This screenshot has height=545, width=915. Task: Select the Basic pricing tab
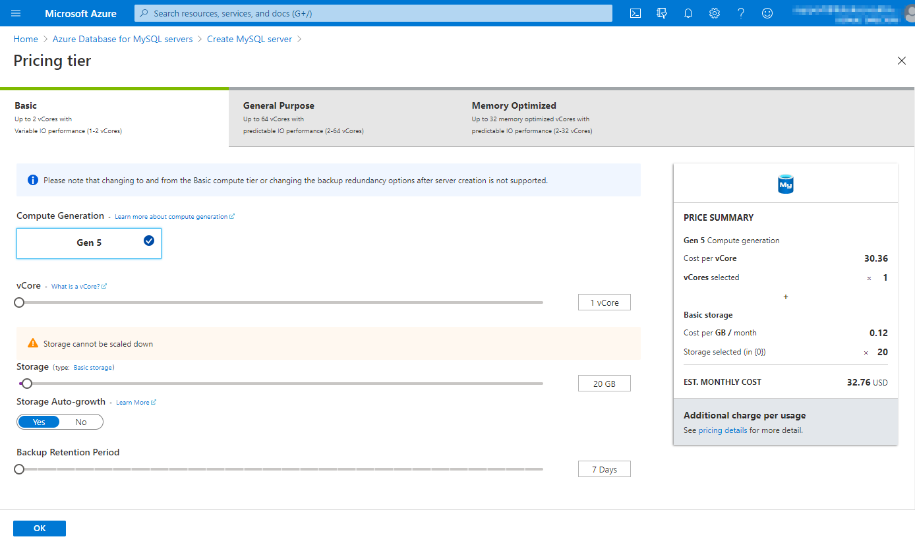click(115, 118)
